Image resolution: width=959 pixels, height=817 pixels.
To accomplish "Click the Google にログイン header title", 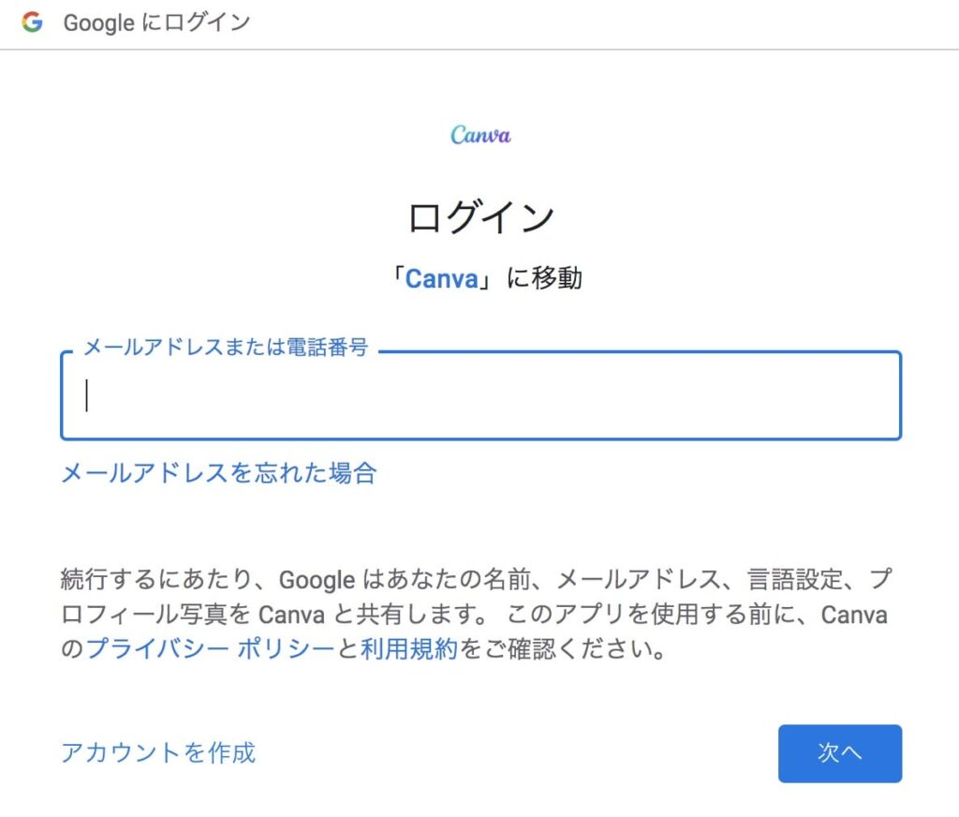I will tap(156, 22).
